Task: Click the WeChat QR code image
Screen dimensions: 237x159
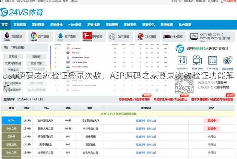Action: point(184,84)
